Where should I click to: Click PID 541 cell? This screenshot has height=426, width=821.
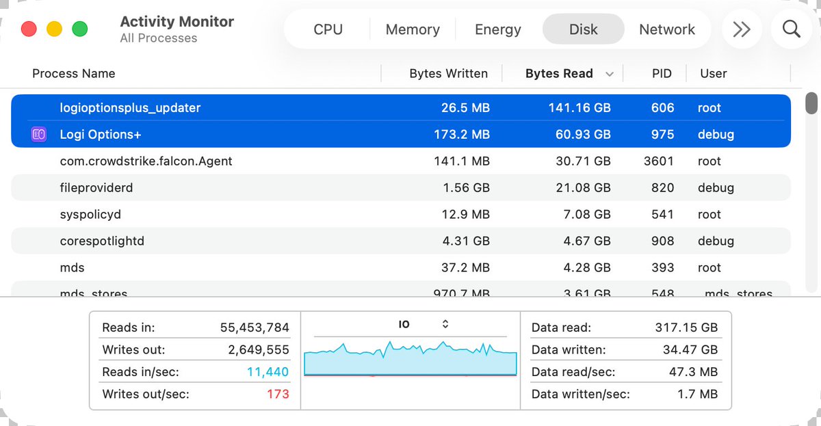tap(663, 214)
